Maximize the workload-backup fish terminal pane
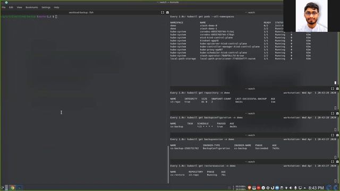The height and width of the screenshot is (191, 340). 163,13
